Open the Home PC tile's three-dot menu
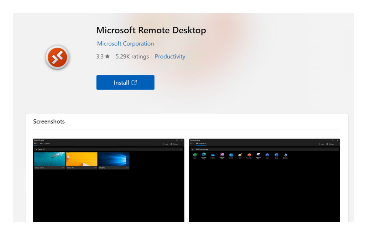 (95, 168)
